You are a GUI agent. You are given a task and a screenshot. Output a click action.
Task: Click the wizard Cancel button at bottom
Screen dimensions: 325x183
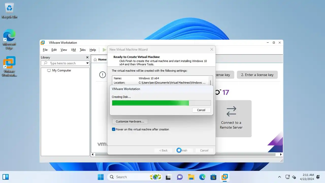pyautogui.click(x=204, y=150)
